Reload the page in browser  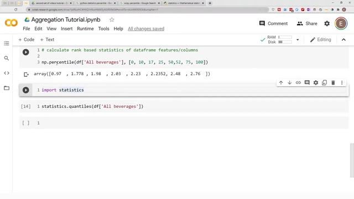(15, 9)
